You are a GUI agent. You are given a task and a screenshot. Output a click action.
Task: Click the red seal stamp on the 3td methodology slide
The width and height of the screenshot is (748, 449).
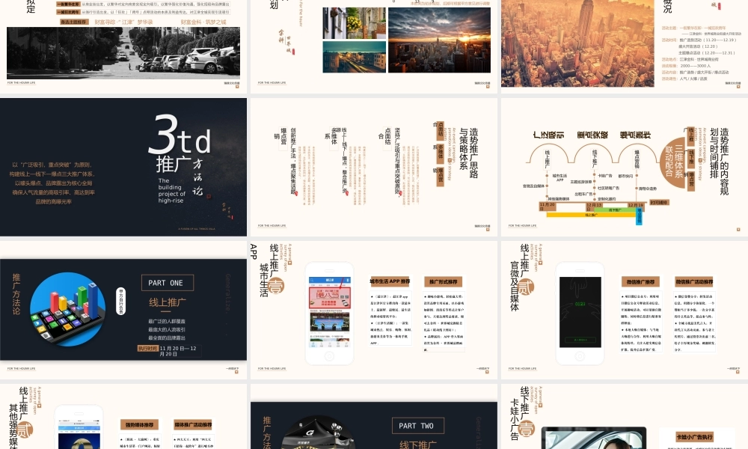pos(209,195)
